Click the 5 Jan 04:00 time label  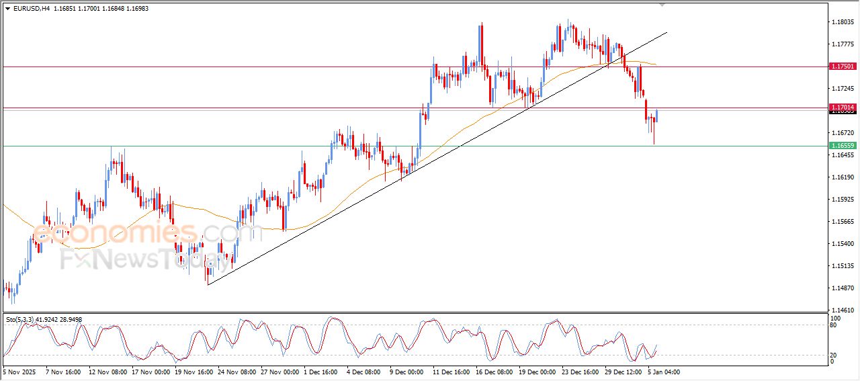664,371
